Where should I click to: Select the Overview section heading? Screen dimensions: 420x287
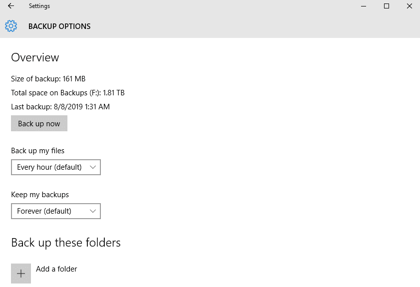pyautogui.click(x=35, y=57)
